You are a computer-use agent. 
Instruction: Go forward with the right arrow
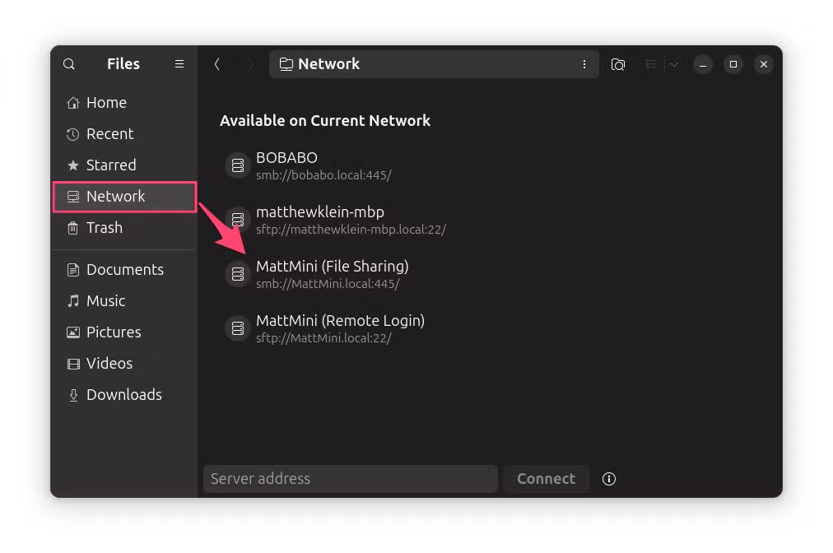tap(249, 64)
